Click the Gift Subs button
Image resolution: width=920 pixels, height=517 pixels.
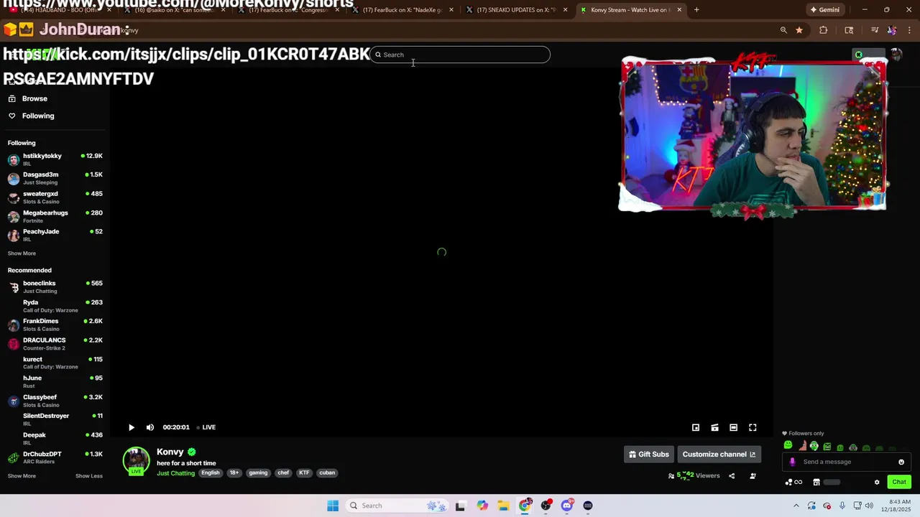648,455
